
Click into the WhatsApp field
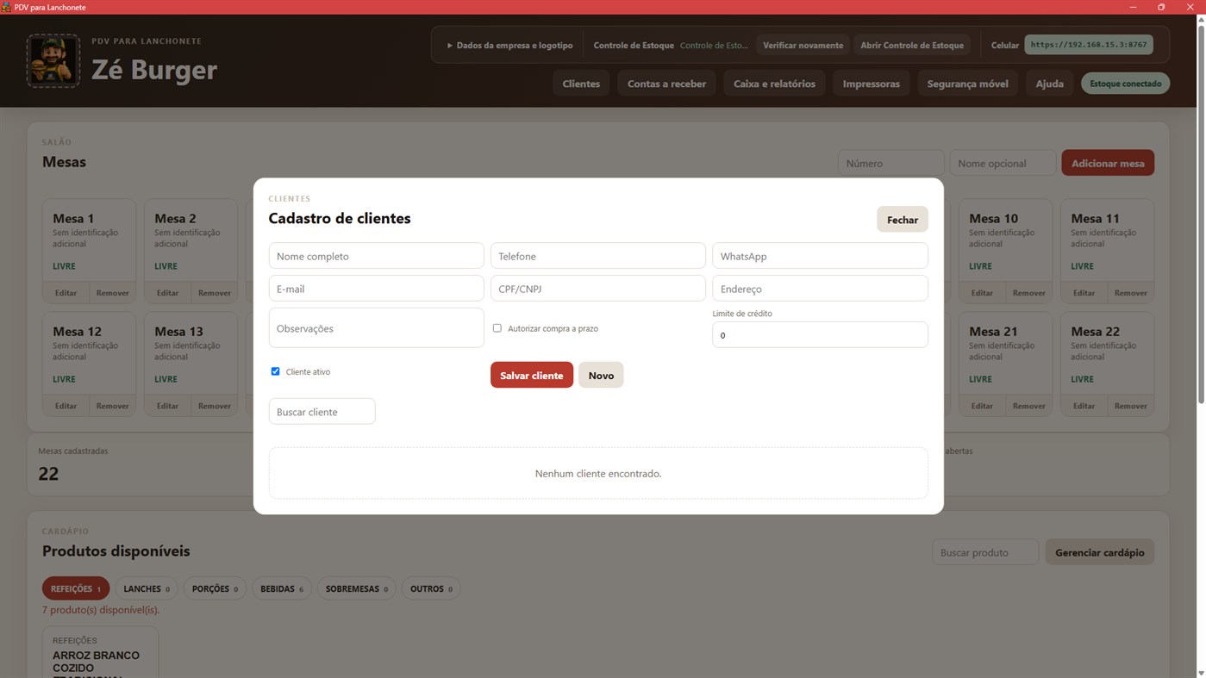pos(820,256)
